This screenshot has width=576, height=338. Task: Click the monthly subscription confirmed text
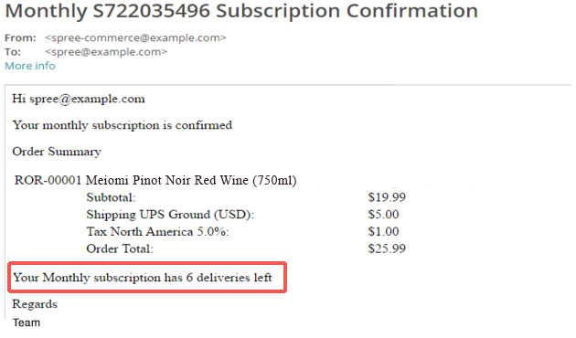(123, 125)
